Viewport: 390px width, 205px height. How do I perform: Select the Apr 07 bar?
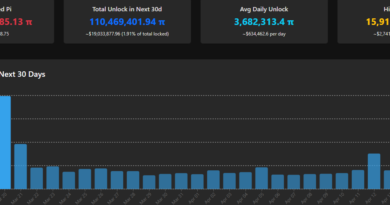294,182
